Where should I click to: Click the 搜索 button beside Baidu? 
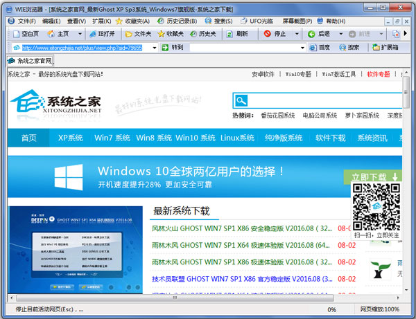pyautogui.click(x=349, y=47)
